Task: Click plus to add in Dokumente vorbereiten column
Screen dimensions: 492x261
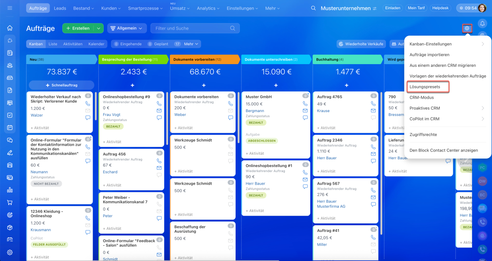Action: (x=204, y=85)
